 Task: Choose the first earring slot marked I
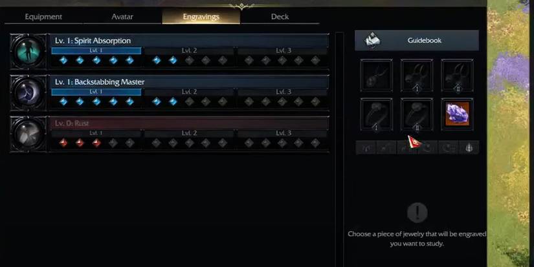coord(417,75)
